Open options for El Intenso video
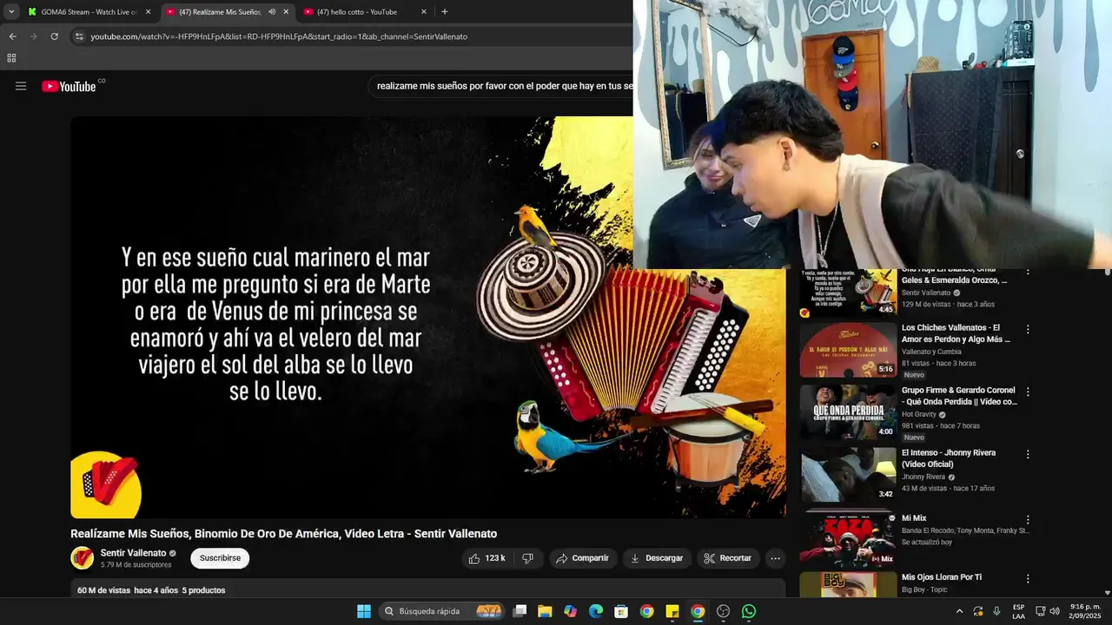 (1028, 454)
